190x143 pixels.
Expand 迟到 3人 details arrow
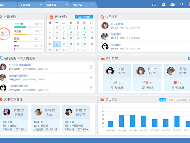click(x=42, y=38)
